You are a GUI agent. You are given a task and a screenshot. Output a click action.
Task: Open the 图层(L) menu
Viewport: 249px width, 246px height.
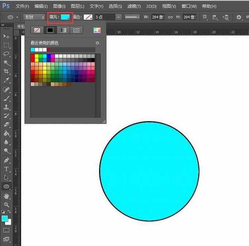pos(78,6)
